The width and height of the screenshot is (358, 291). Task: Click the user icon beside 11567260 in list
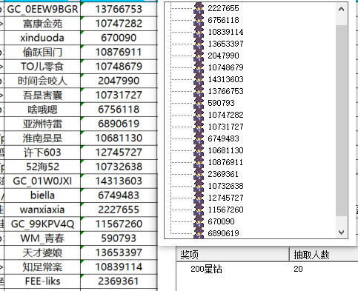tap(199, 210)
